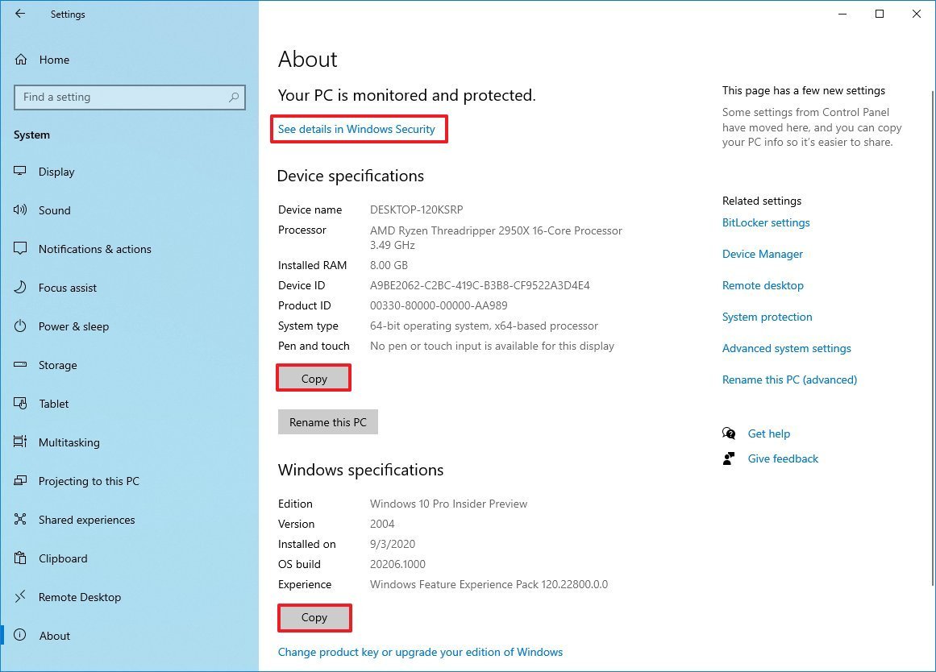Copy the device specifications
Image resolution: width=936 pixels, height=672 pixels.
[314, 379]
